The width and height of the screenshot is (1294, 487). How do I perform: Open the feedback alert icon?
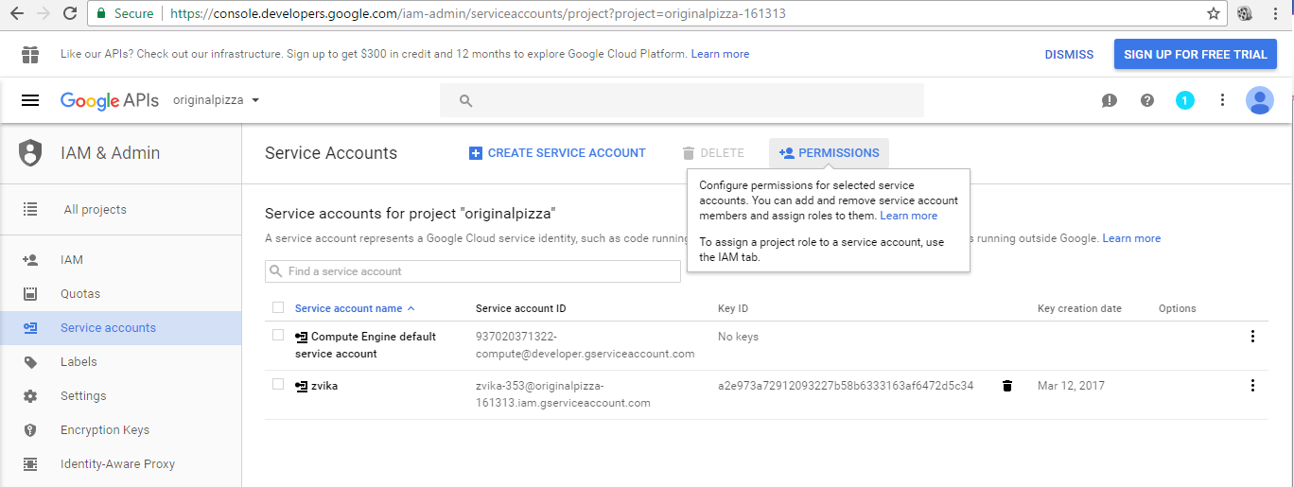coord(1110,100)
